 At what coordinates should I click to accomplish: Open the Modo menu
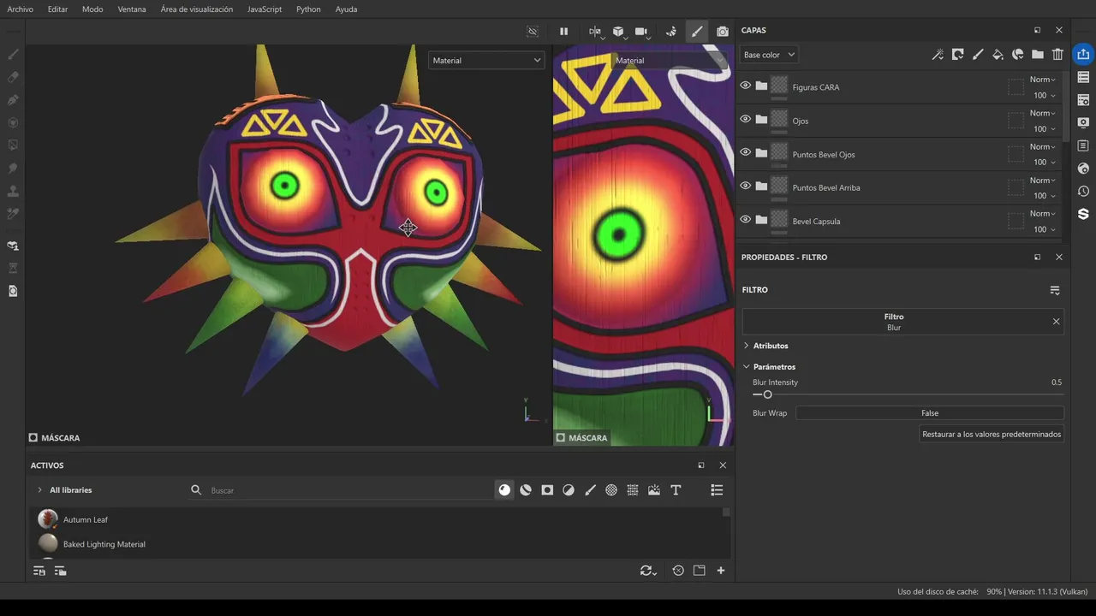tap(92, 9)
